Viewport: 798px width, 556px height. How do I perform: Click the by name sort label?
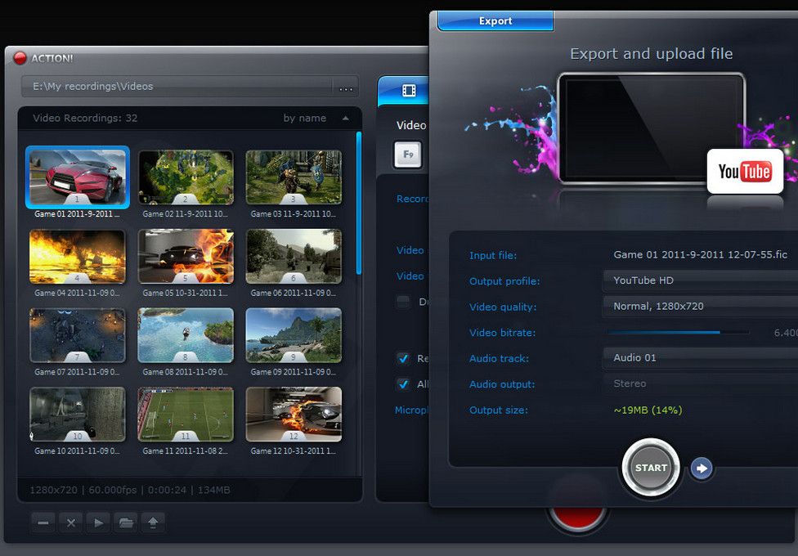pyautogui.click(x=305, y=118)
